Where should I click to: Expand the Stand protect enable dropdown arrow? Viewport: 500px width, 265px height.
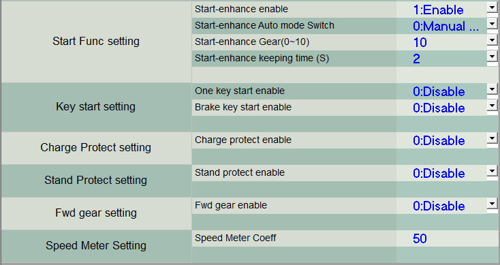pyautogui.click(x=492, y=171)
